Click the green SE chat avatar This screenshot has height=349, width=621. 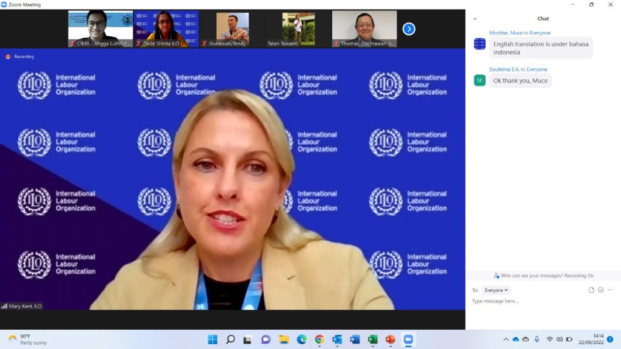[x=480, y=81]
